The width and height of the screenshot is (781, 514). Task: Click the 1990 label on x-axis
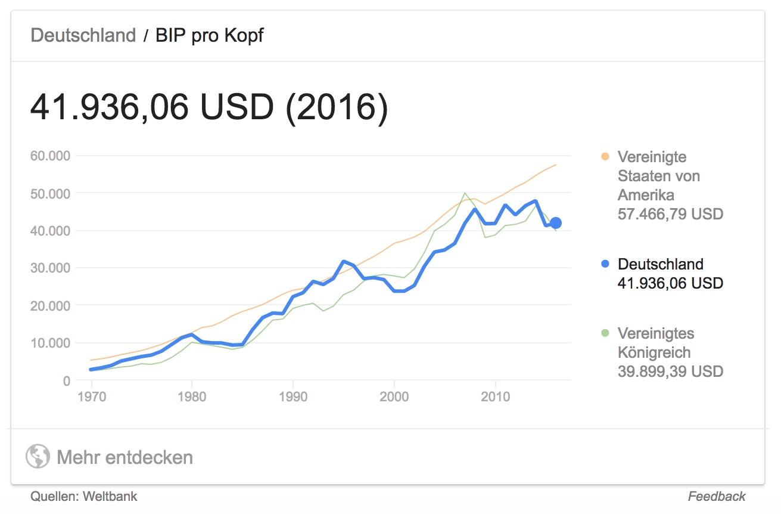293,396
